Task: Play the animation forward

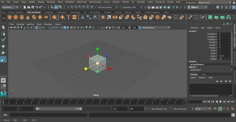Action: tap(221, 102)
